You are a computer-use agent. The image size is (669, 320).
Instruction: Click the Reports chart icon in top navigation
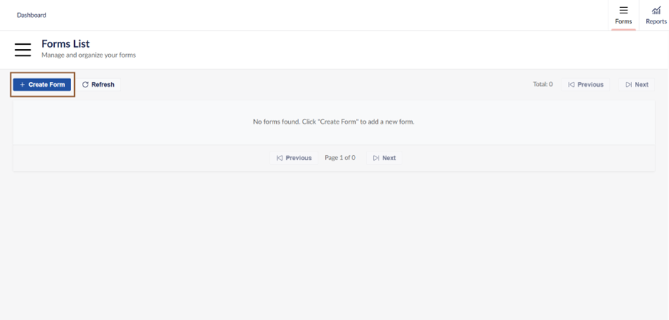coord(656,10)
